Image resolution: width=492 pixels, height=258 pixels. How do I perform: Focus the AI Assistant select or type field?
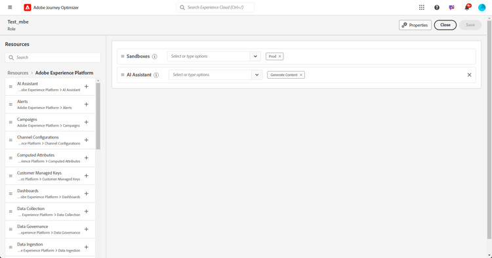(210, 75)
